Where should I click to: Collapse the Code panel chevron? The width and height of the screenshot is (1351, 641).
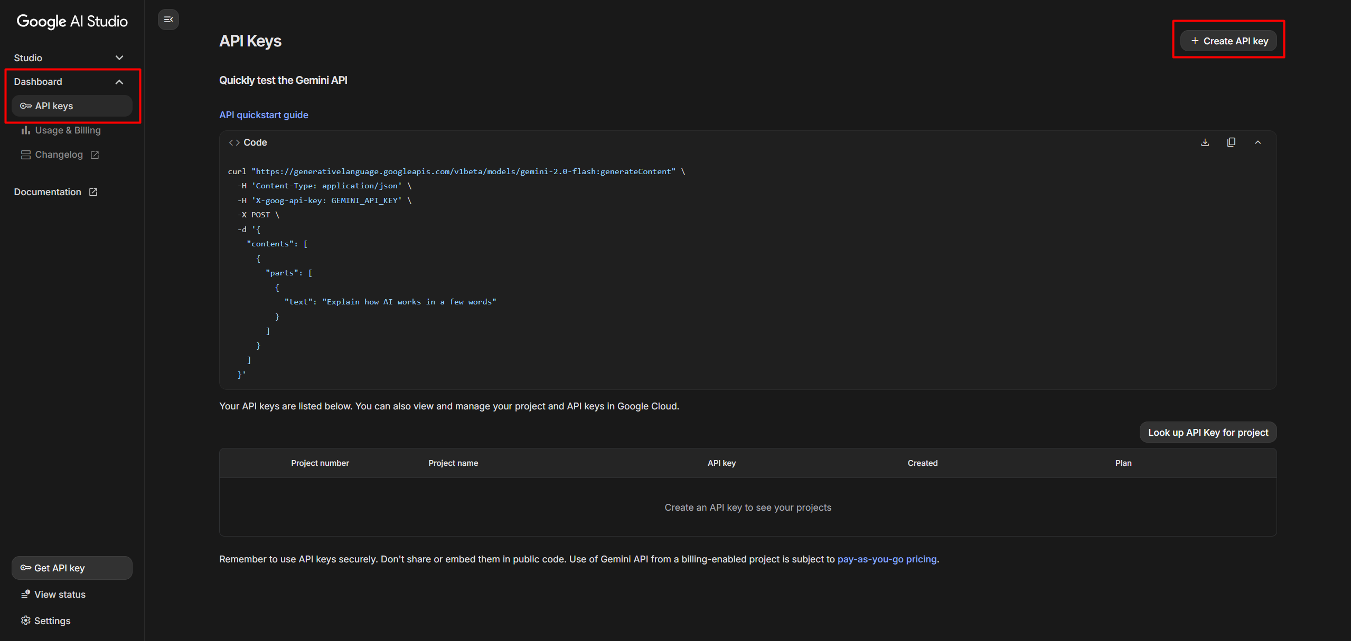(x=1258, y=142)
